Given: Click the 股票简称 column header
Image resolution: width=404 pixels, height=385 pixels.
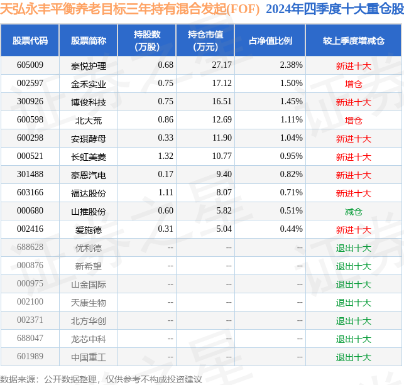Looking at the screenshot, I should [x=89, y=41].
